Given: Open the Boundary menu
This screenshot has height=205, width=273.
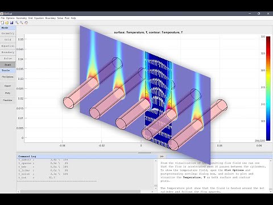Looking at the screenshot, I should [51, 18].
